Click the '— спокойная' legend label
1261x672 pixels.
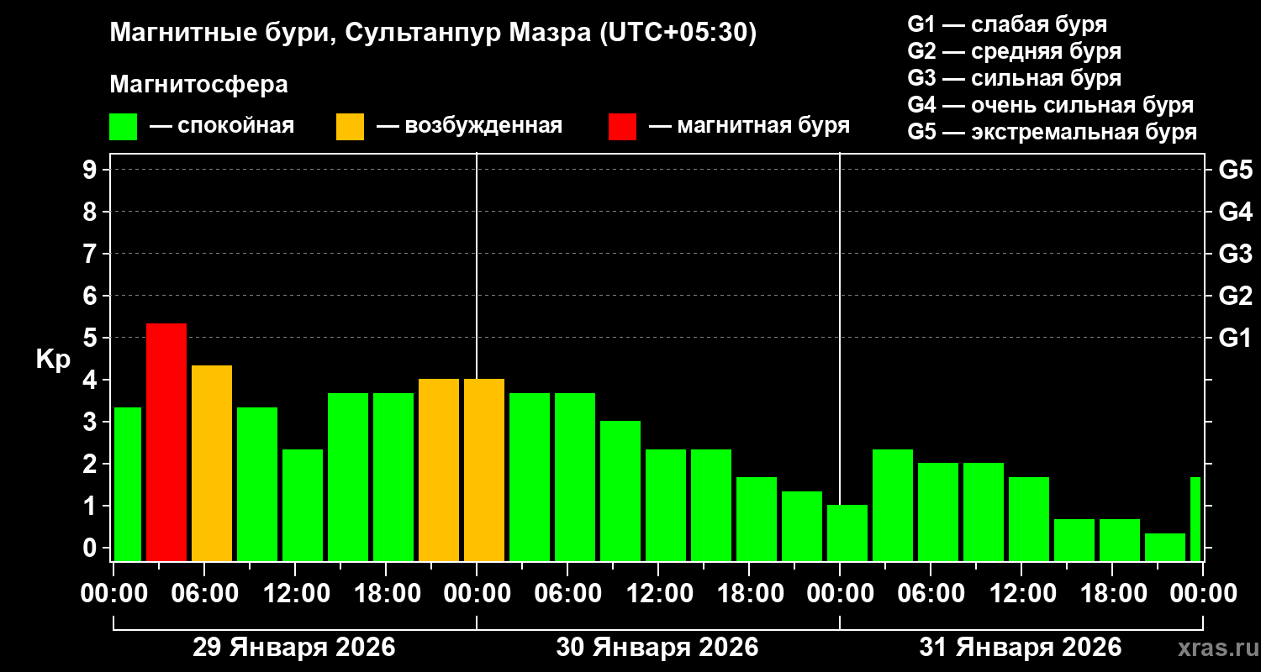(222, 126)
